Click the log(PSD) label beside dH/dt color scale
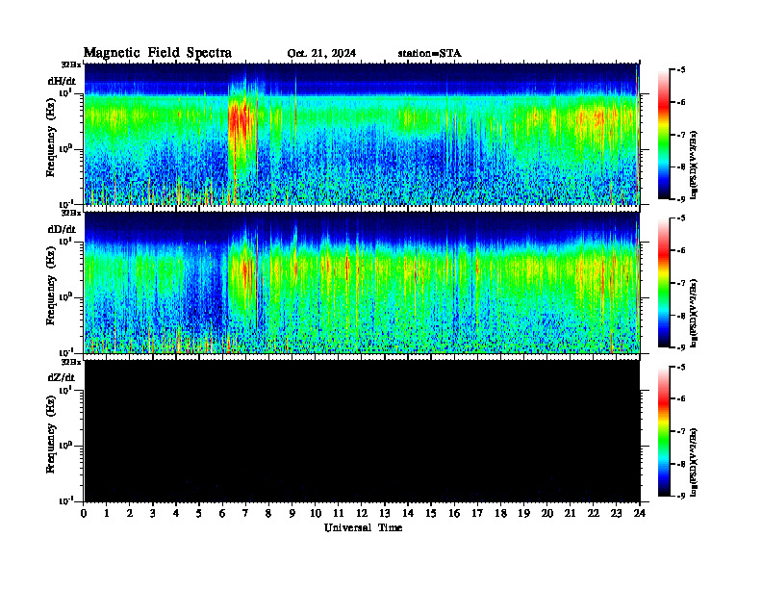 694,165
